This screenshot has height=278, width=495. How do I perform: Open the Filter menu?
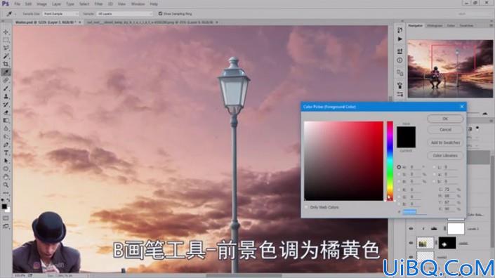pyautogui.click(x=98, y=4)
